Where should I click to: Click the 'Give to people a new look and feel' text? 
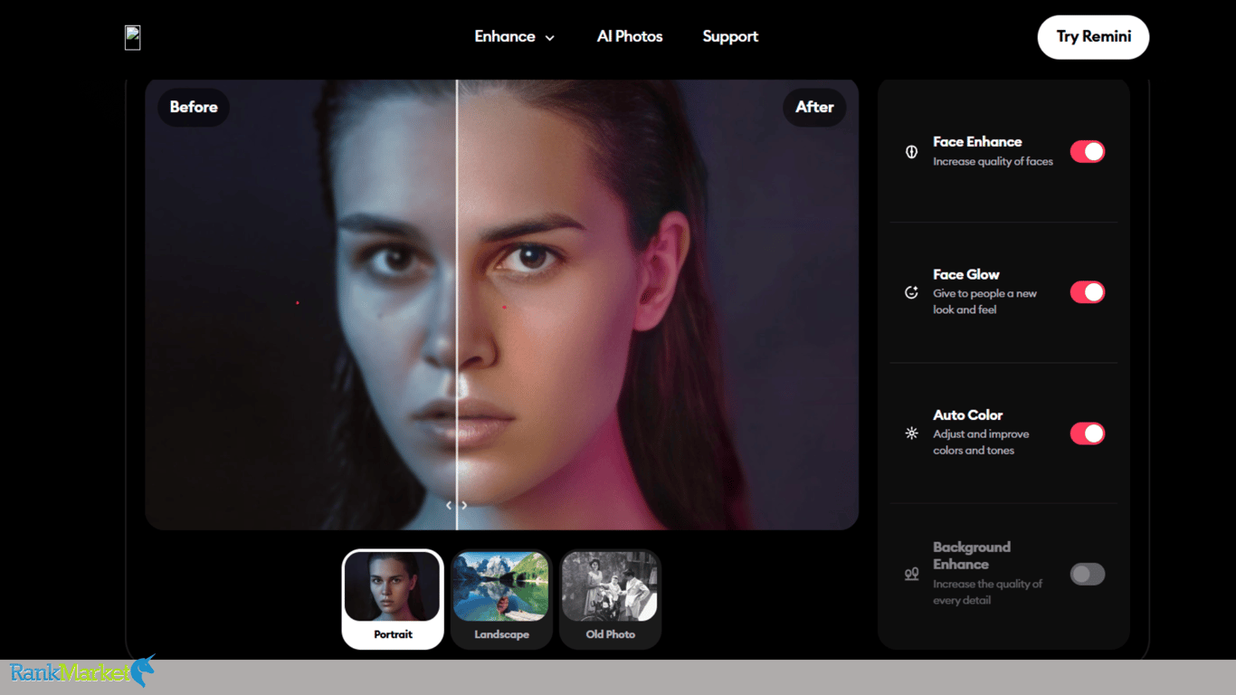click(984, 301)
